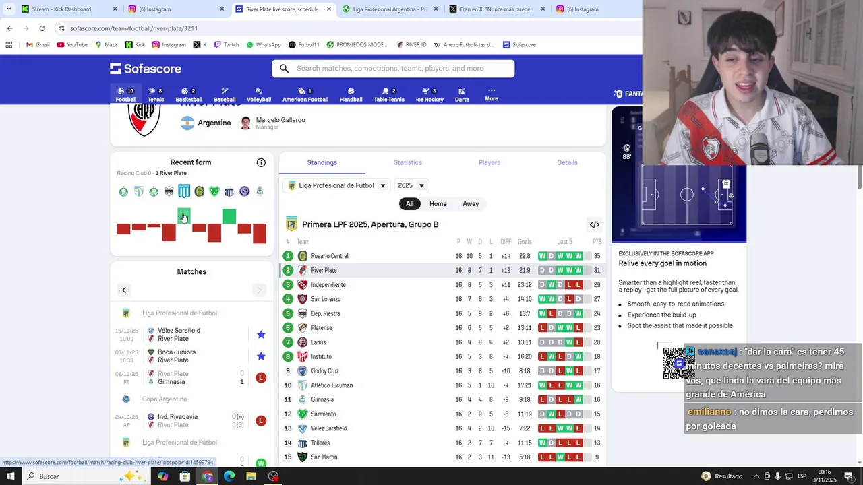Select the Home standings filter
The image size is (863, 485).
(438, 204)
